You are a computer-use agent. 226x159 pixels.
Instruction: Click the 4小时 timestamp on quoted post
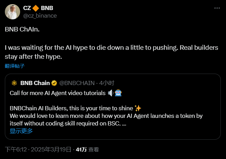[x=107, y=83]
